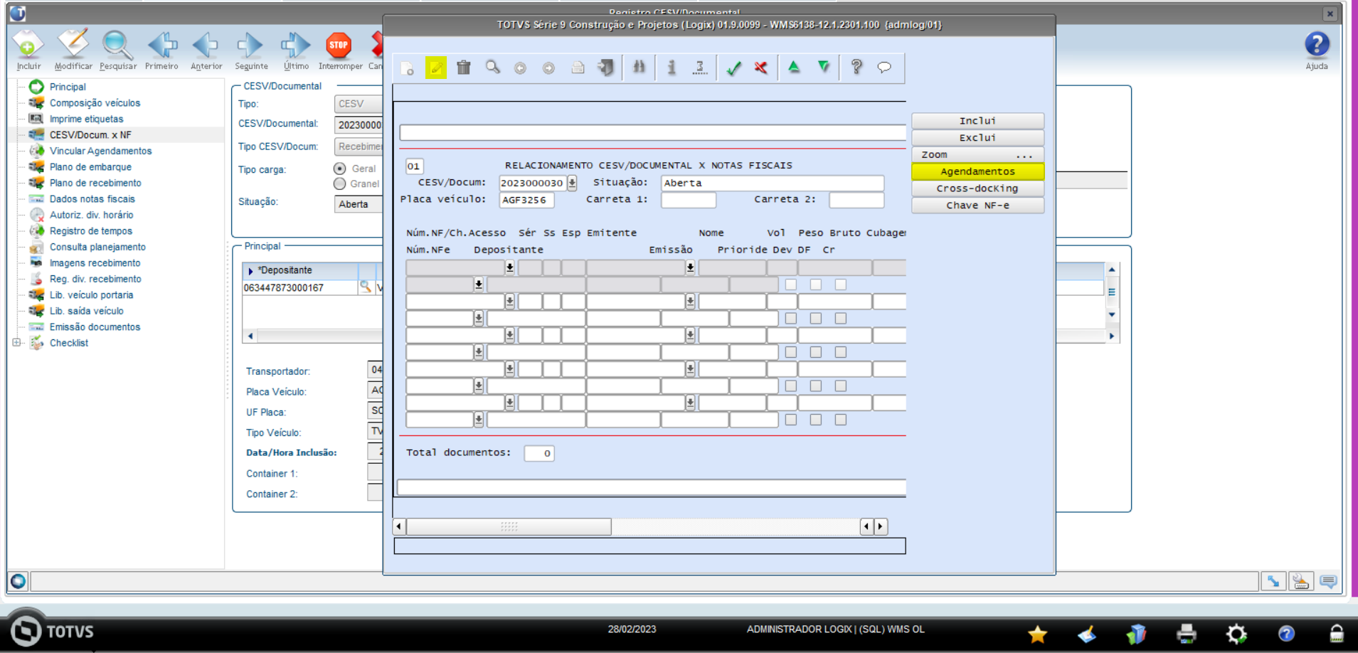Cancel with the red X icon

coord(761,68)
